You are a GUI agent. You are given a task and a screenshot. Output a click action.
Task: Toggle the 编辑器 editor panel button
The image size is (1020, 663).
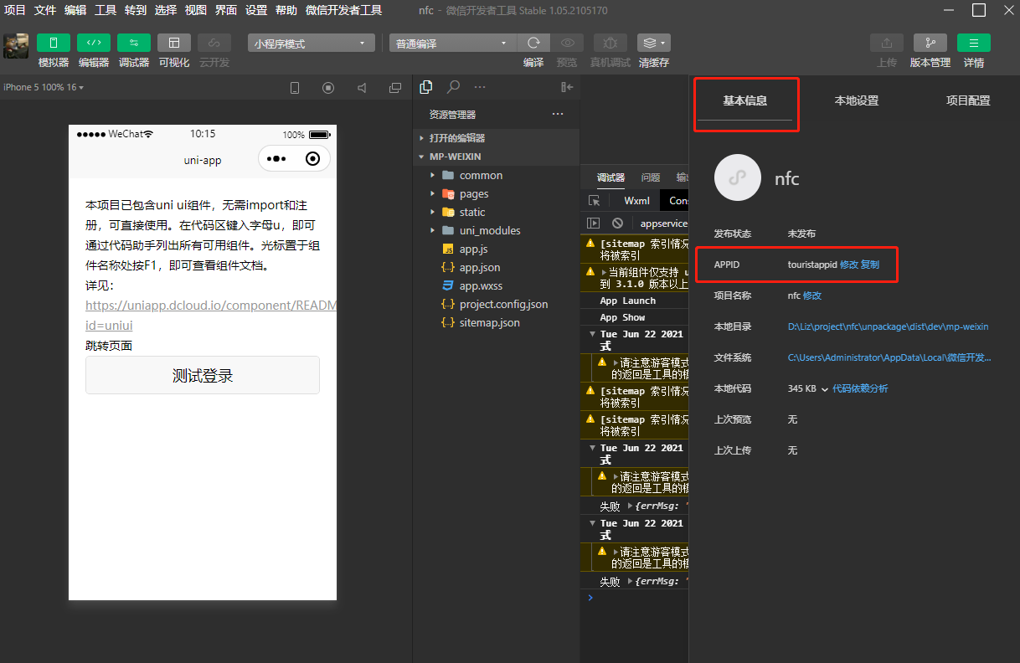[94, 43]
